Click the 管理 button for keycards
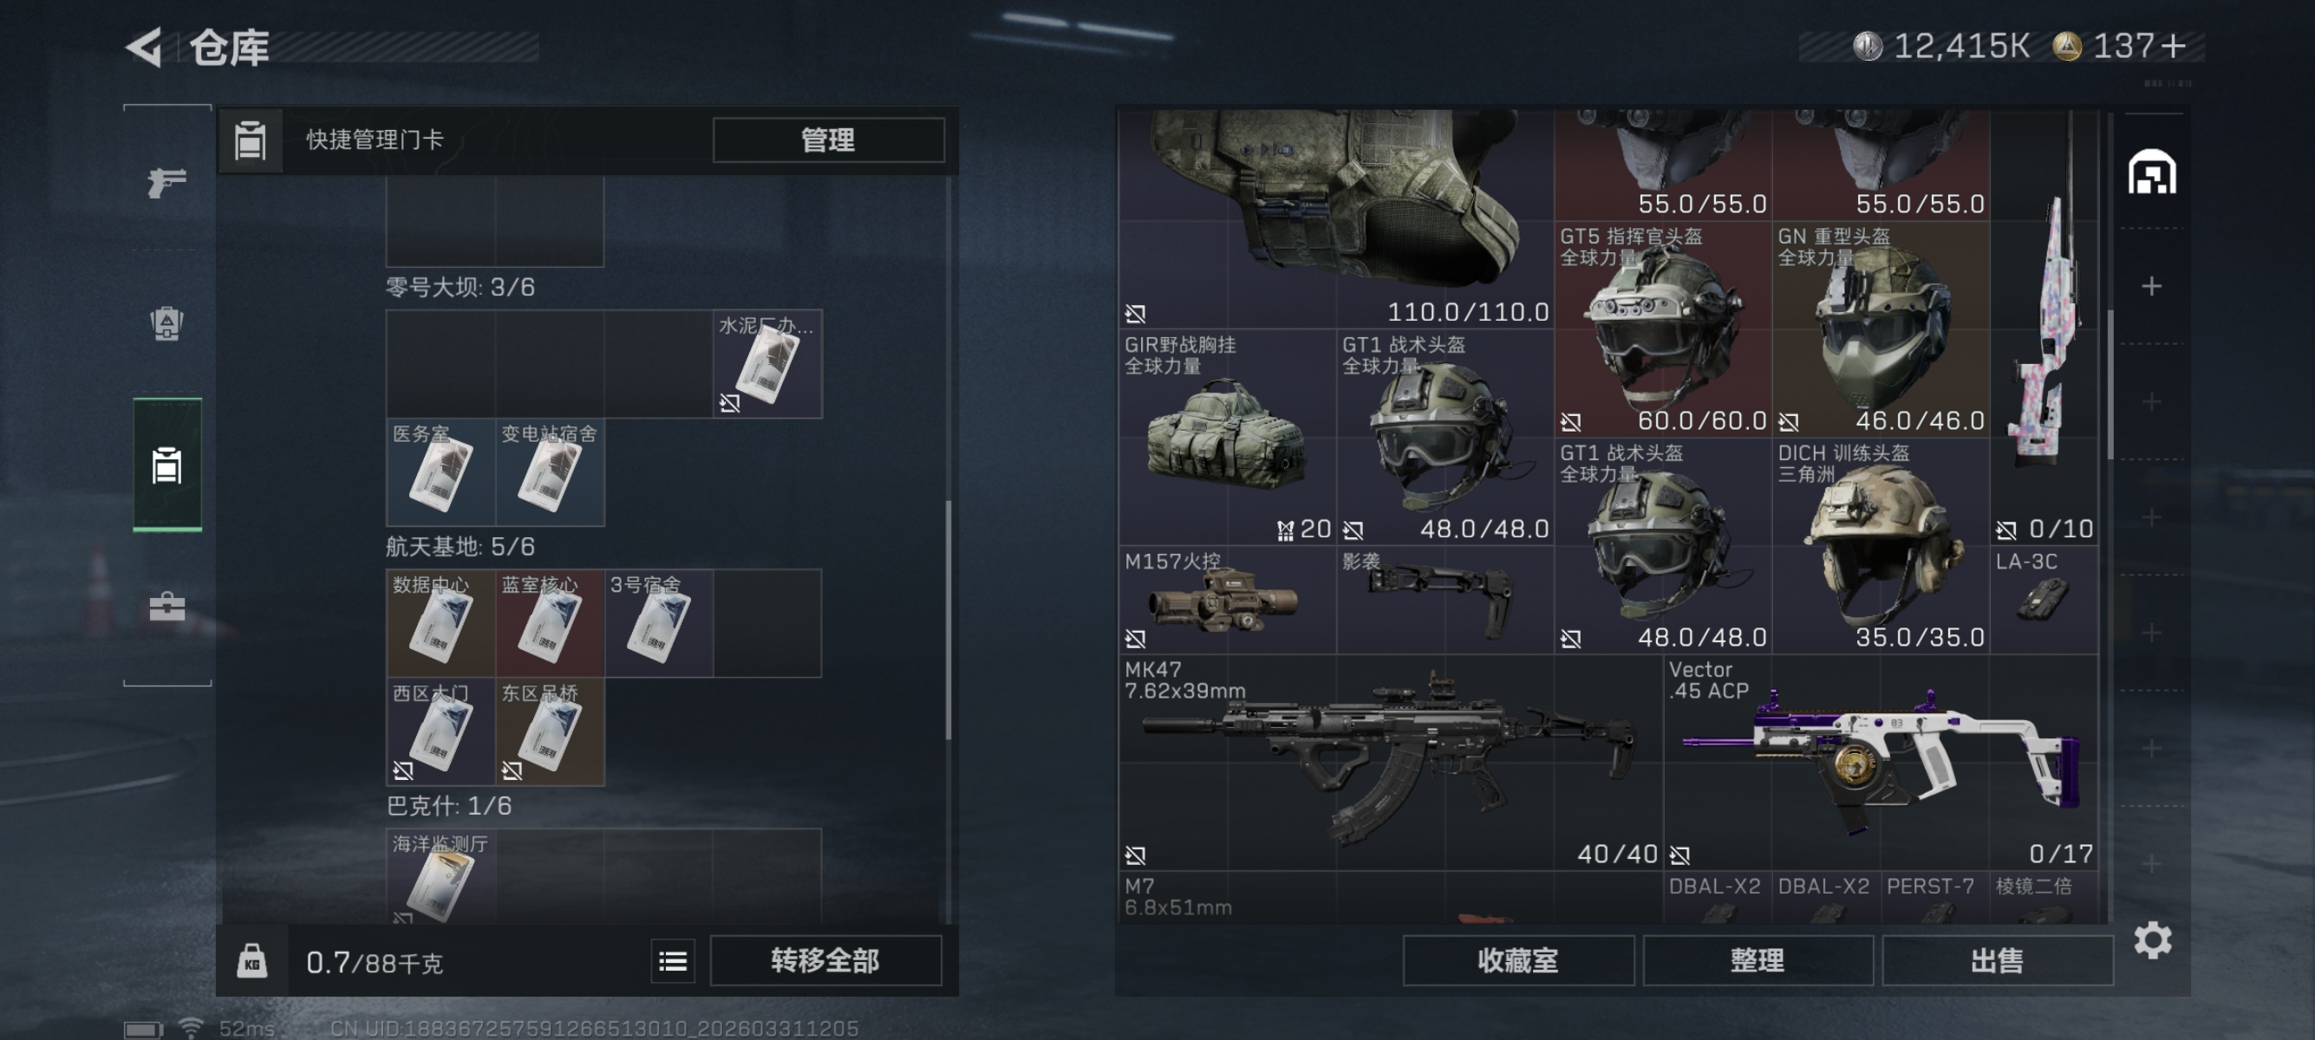 click(829, 140)
